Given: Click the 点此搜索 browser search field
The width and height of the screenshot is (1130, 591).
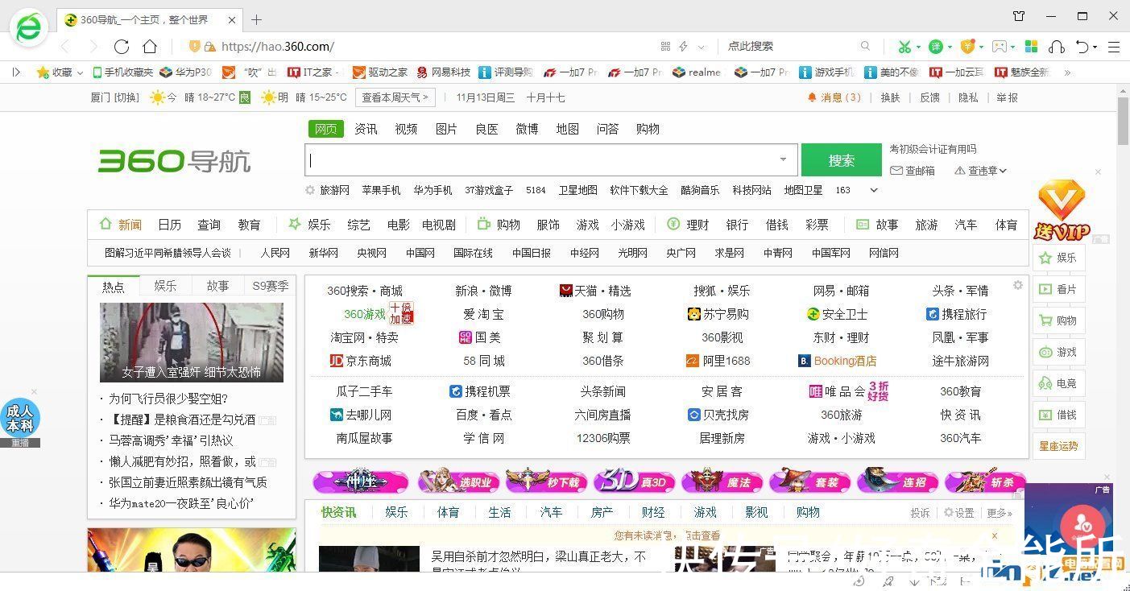Looking at the screenshot, I should pos(789,47).
